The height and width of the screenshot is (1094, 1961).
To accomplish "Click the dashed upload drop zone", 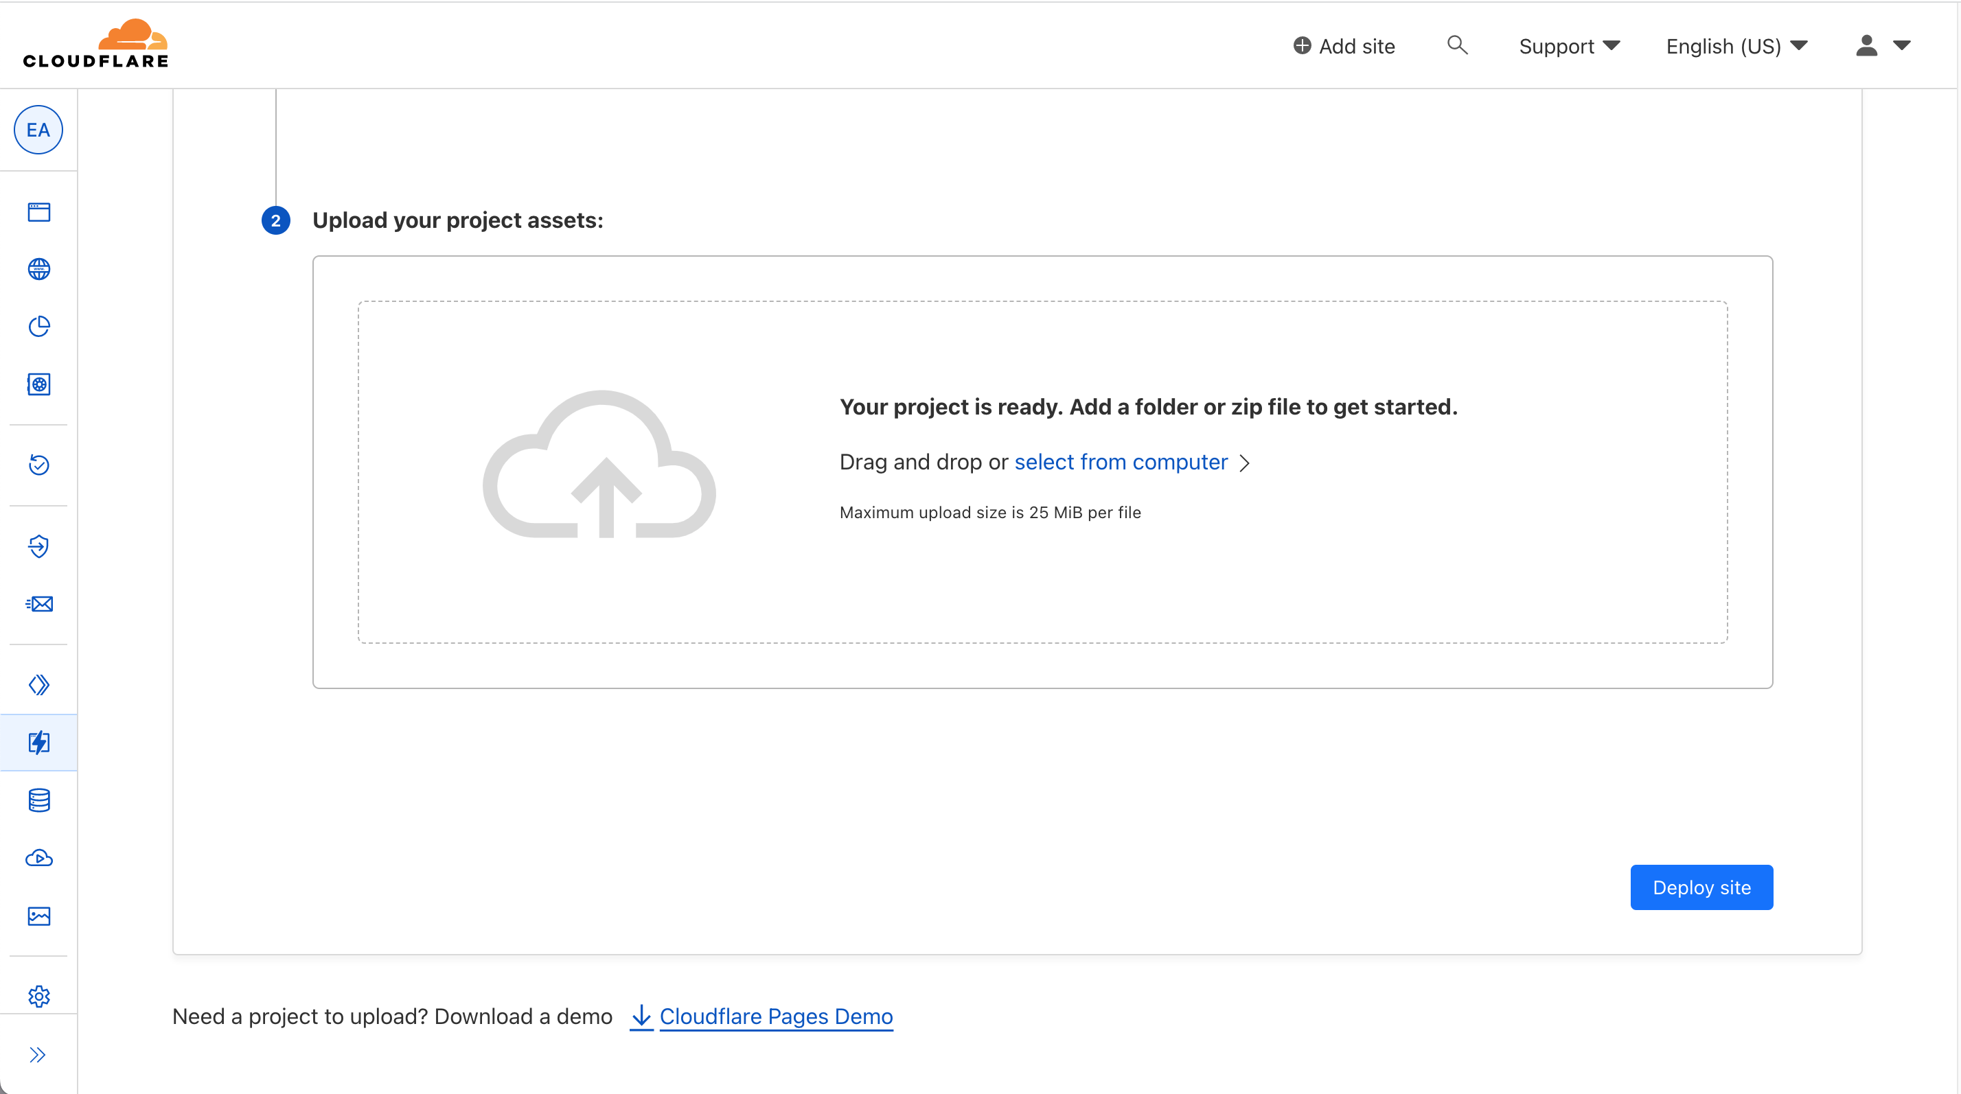I will point(1042,472).
